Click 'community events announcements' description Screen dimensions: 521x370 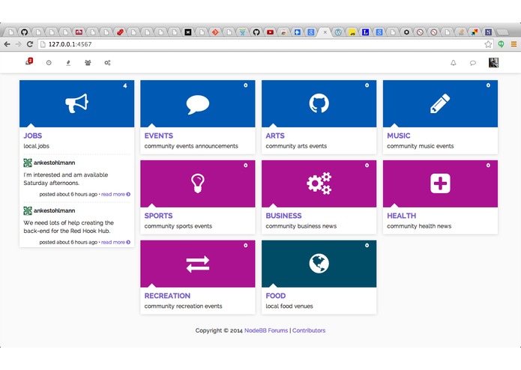click(191, 146)
